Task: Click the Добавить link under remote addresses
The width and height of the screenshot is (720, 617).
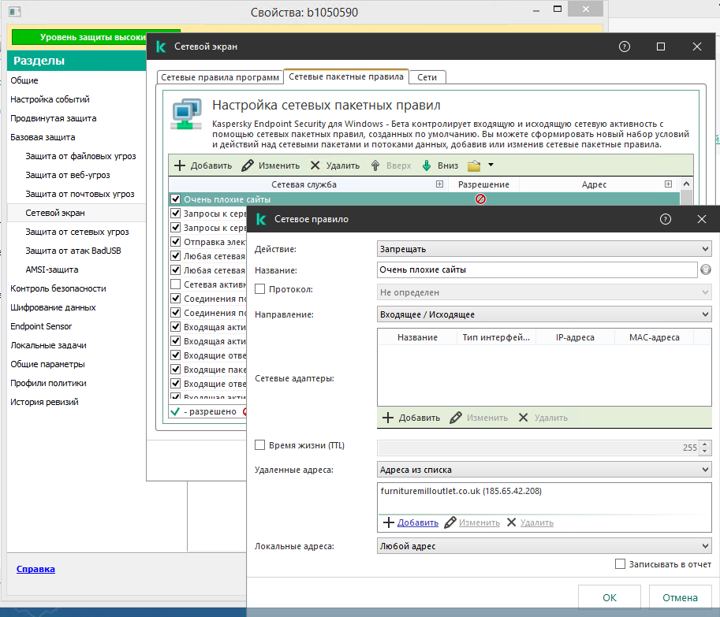Action: pyautogui.click(x=418, y=522)
